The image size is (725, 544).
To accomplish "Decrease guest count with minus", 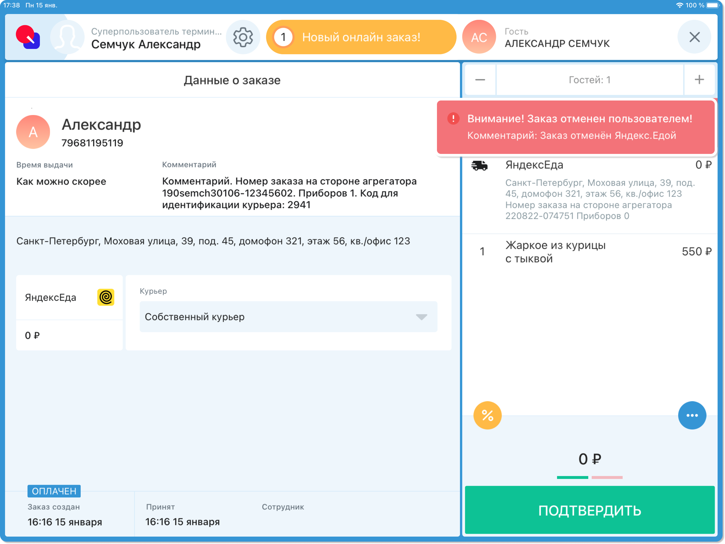I will [480, 80].
